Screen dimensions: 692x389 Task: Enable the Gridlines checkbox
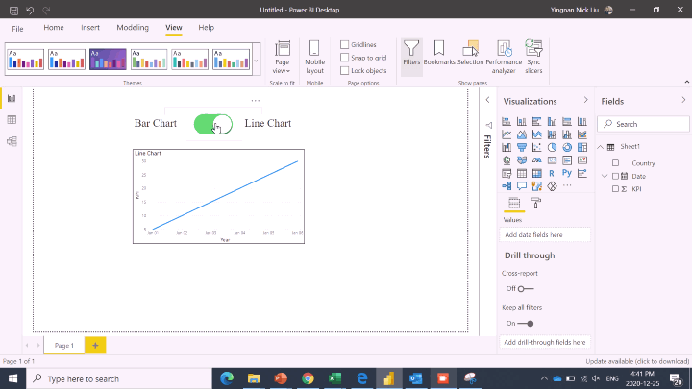coord(345,44)
